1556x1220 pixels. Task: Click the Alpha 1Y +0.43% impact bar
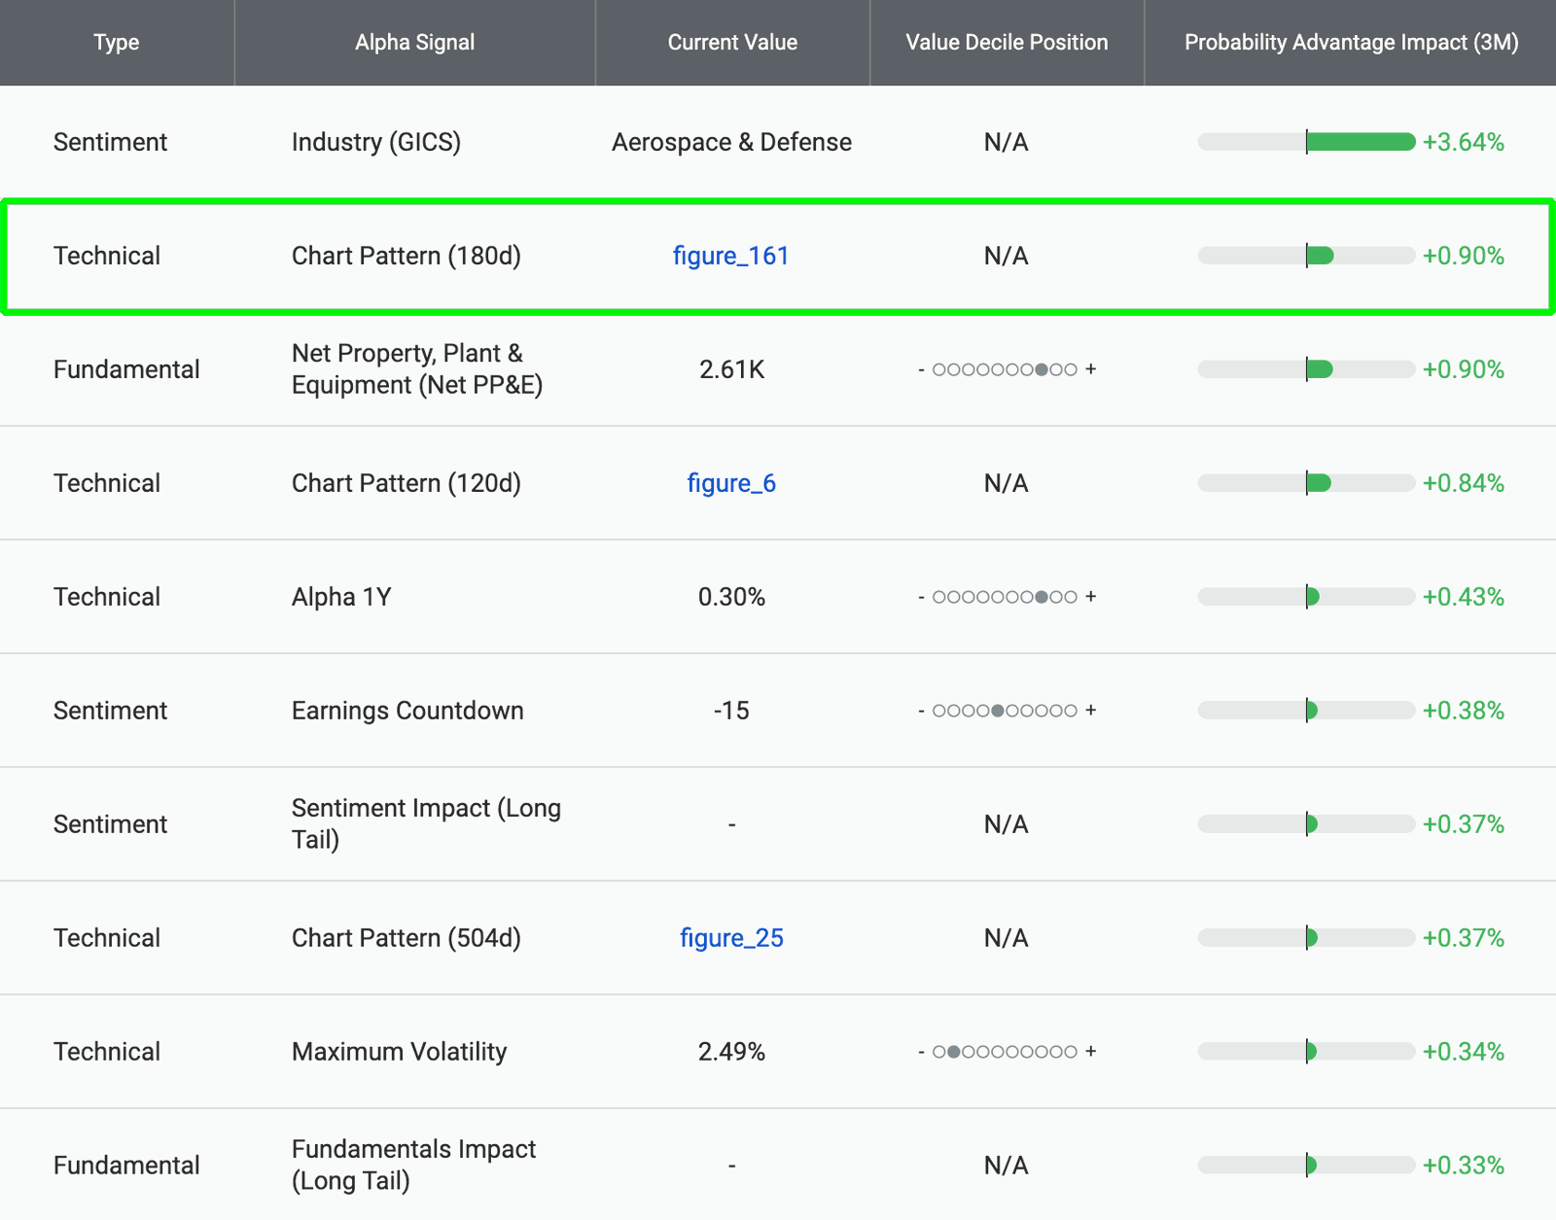pos(1306,597)
